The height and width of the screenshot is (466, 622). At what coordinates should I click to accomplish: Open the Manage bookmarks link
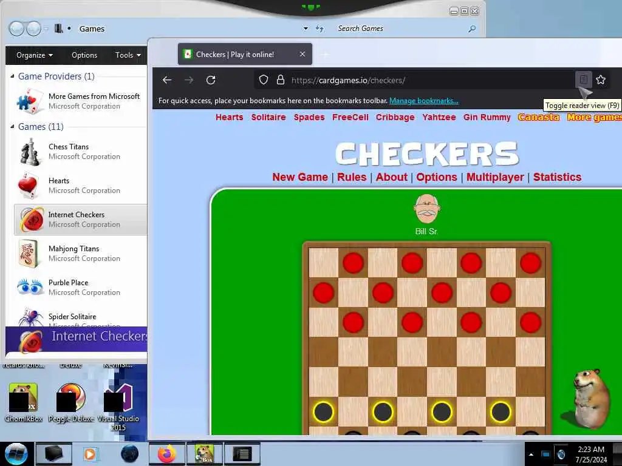tap(423, 101)
